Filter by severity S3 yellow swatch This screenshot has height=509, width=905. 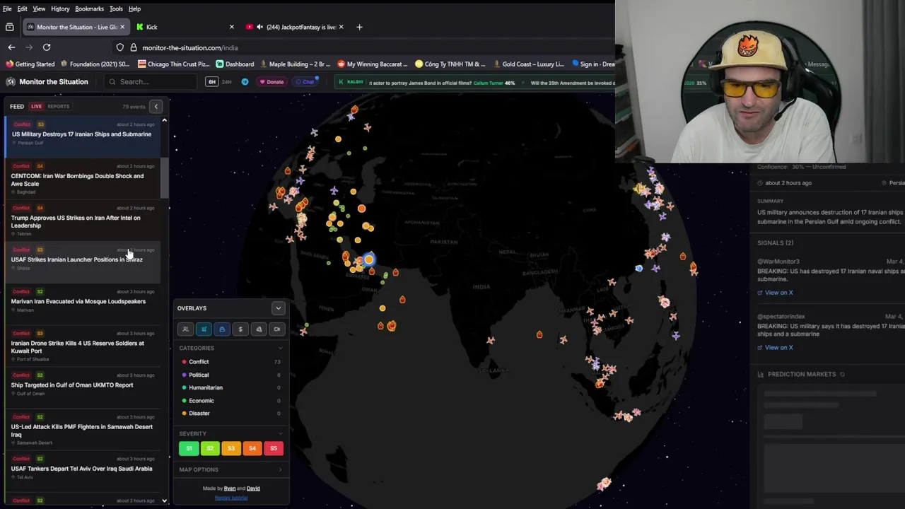pos(231,448)
